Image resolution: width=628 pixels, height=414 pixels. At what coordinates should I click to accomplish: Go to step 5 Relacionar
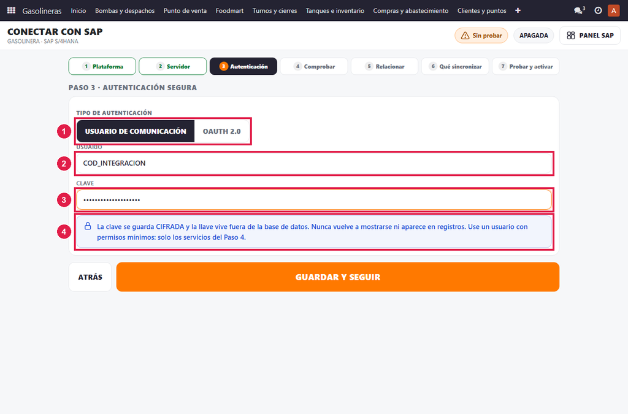point(385,66)
